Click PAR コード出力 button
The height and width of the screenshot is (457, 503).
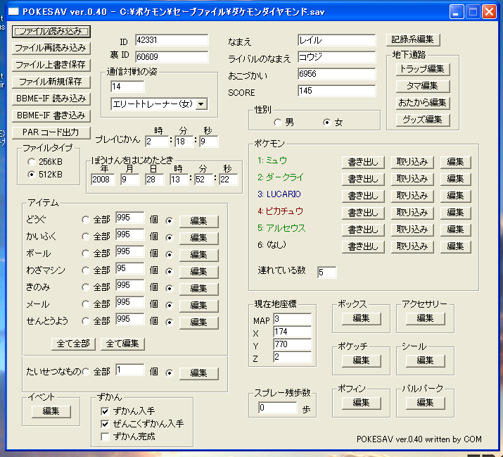coord(51,132)
